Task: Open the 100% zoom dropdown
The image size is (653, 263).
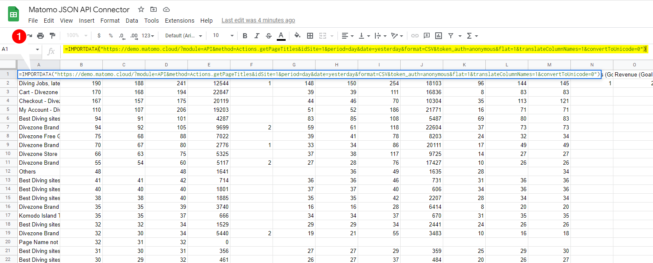Action: coord(77,36)
